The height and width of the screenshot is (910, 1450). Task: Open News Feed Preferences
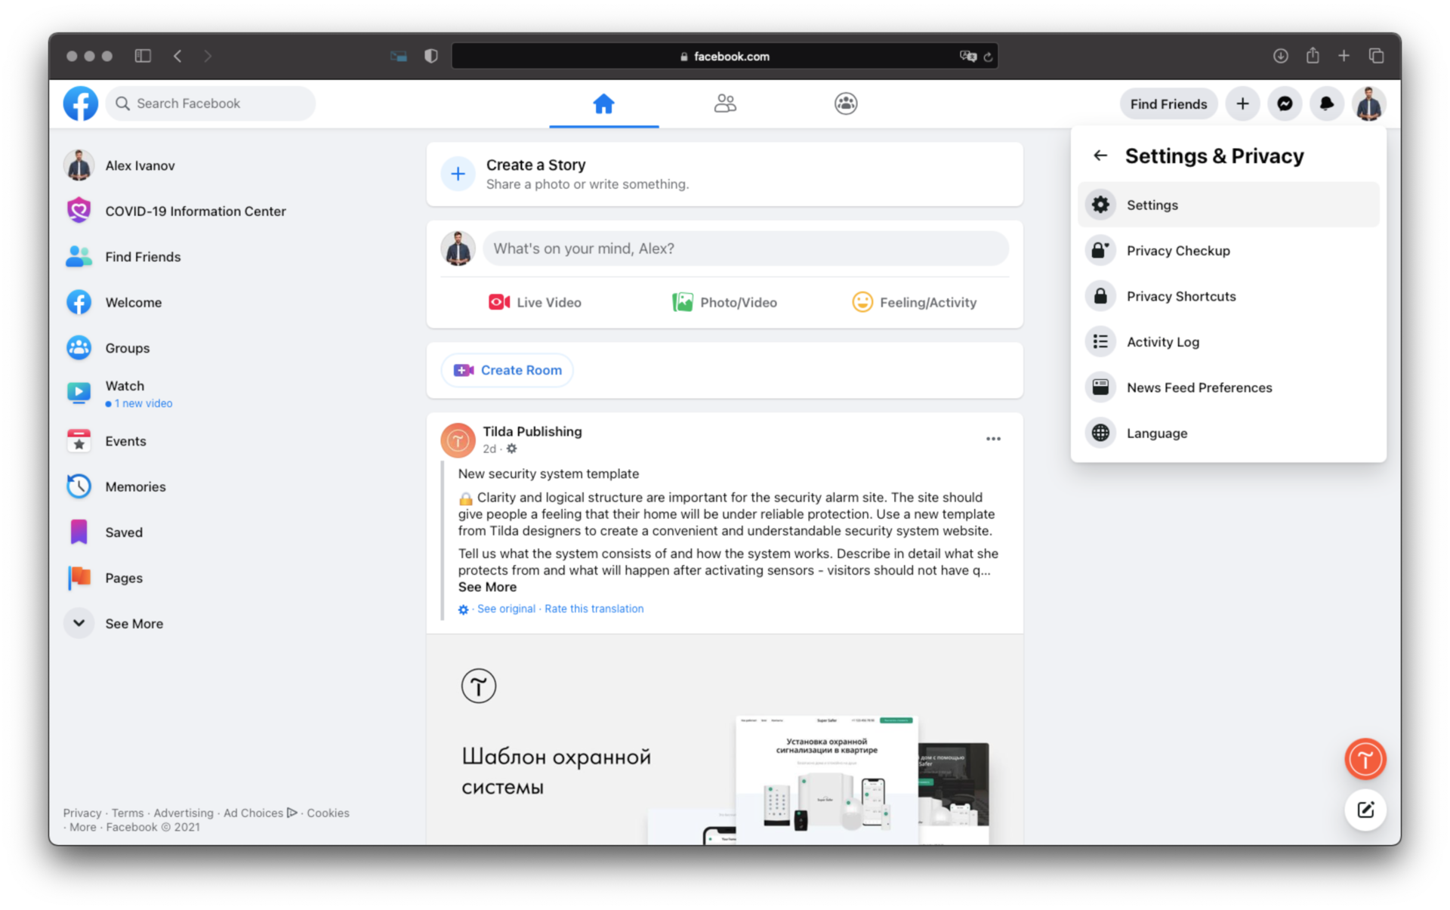coord(1229,387)
